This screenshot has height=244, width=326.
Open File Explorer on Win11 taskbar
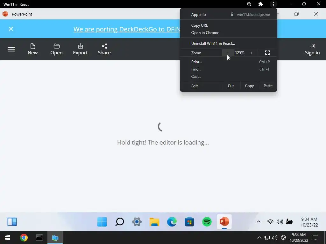pyautogui.click(x=154, y=222)
